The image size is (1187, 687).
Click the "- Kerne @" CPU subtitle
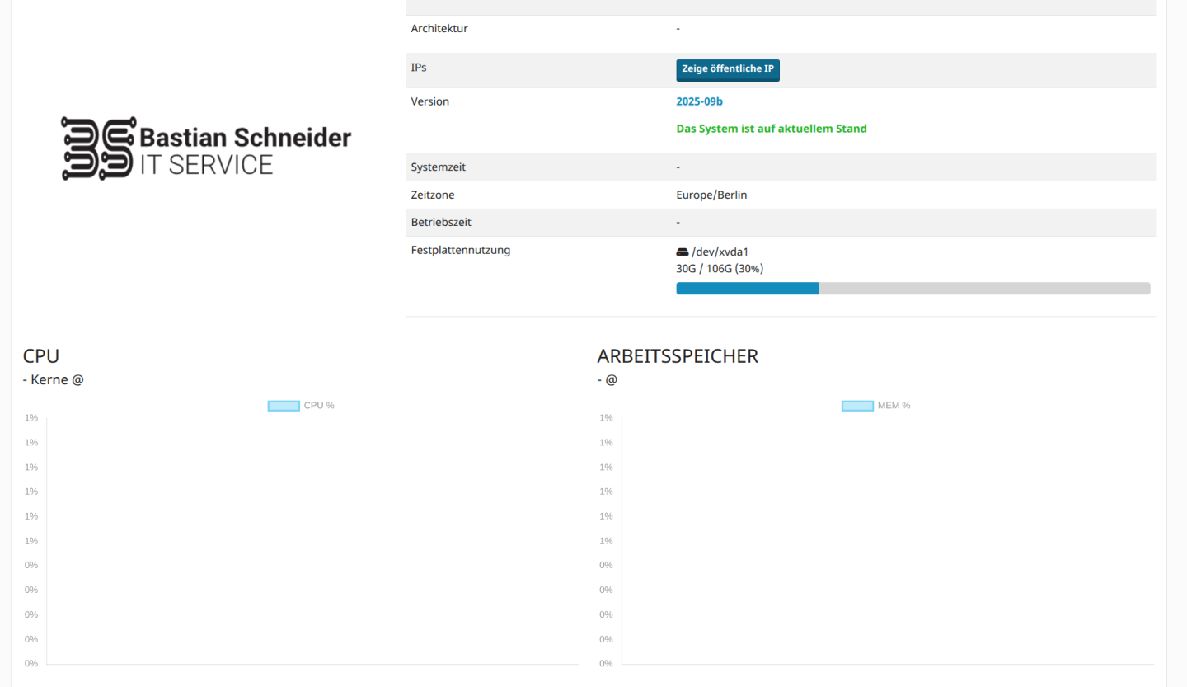(x=54, y=379)
